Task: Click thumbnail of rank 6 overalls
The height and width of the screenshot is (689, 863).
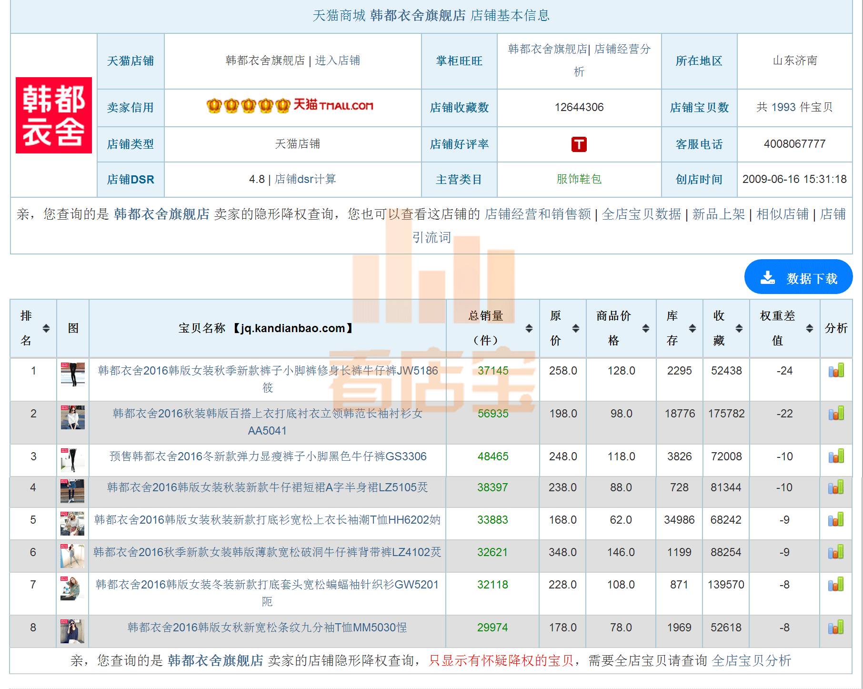Action: [x=73, y=556]
